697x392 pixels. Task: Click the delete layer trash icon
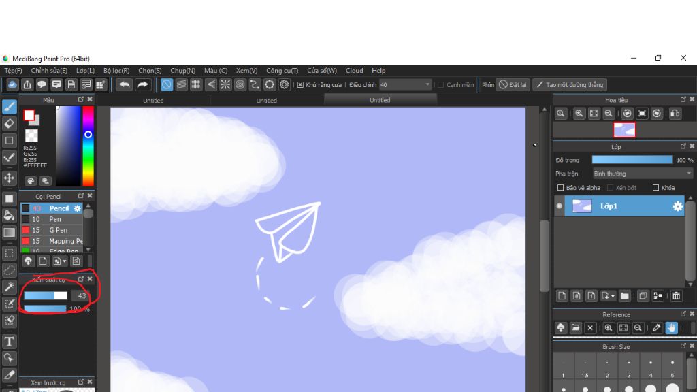click(676, 295)
